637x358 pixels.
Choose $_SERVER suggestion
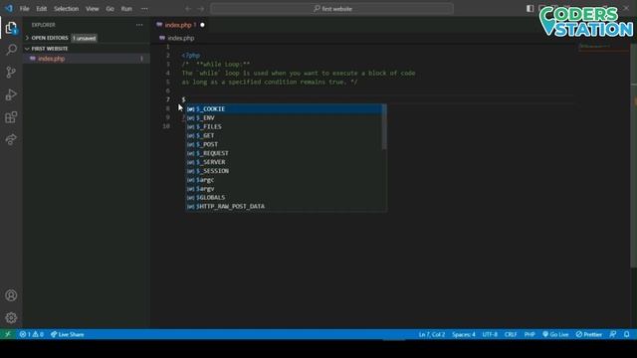[284, 162]
